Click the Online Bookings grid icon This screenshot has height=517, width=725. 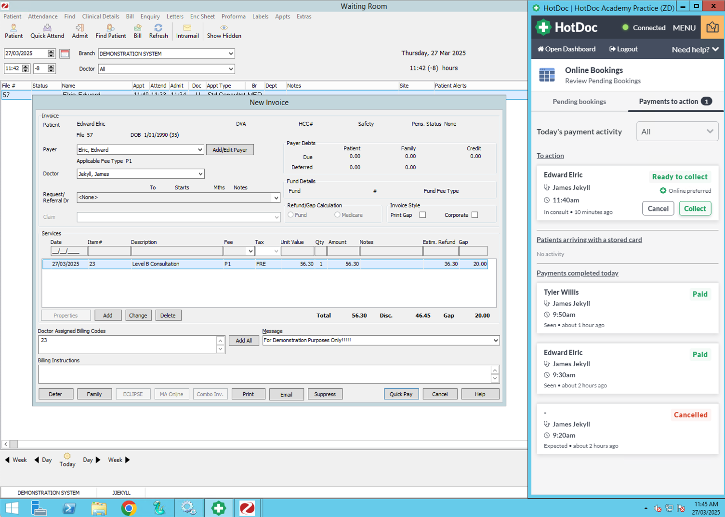coord(547,75)
